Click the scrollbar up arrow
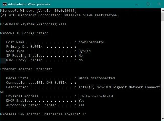 coord(163,10)
